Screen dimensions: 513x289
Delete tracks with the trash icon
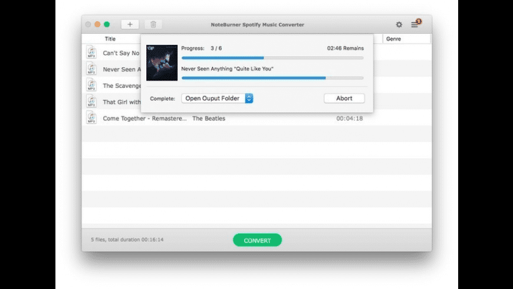[153, 24]
